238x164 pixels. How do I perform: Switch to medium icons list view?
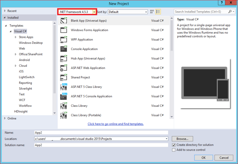coord(158,12)
